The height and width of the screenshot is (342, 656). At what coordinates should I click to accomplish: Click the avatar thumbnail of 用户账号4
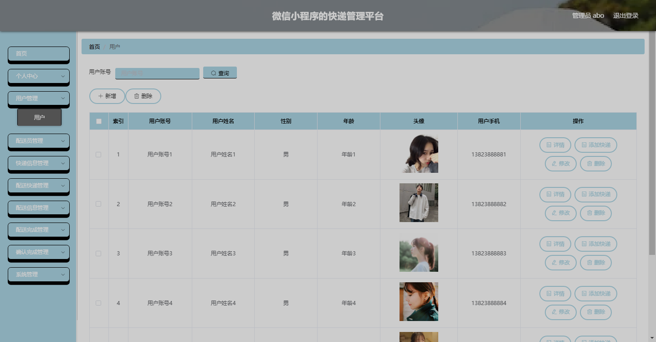tap(419, 301)
